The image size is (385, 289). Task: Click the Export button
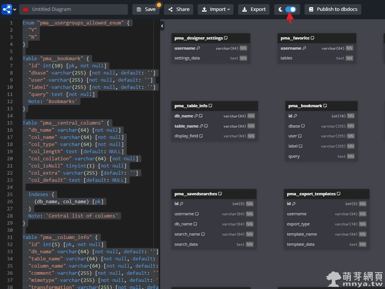(254, 9)
